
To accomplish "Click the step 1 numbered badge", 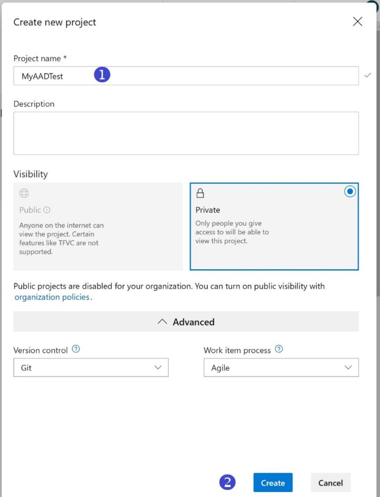I will point(102,75).
